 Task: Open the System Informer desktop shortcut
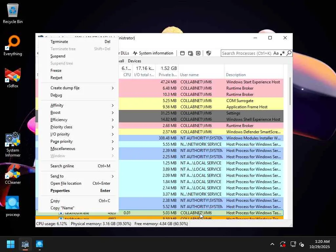pyautogui.click(x=13, y=144)
